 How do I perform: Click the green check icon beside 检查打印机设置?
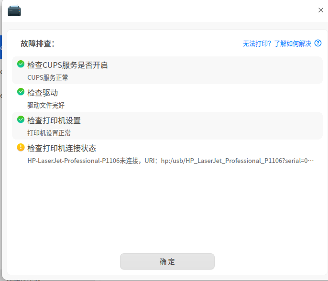click(x=21, y=119)
